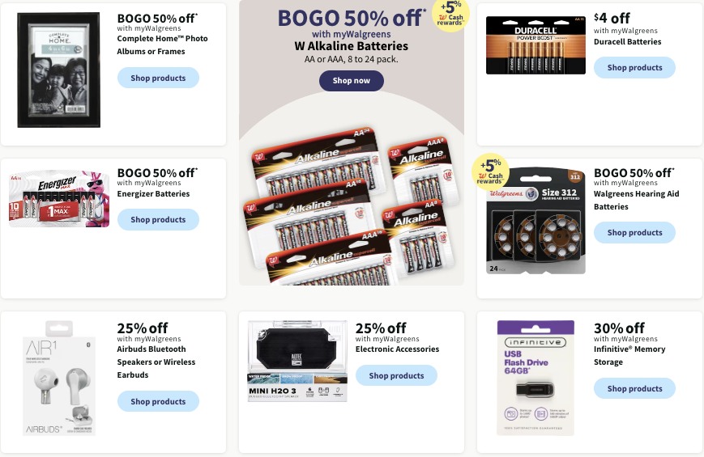This screenshot has height=457, width=704.
Task: Click the Mini H2O 3 speaker image
Action: point(297,361)
